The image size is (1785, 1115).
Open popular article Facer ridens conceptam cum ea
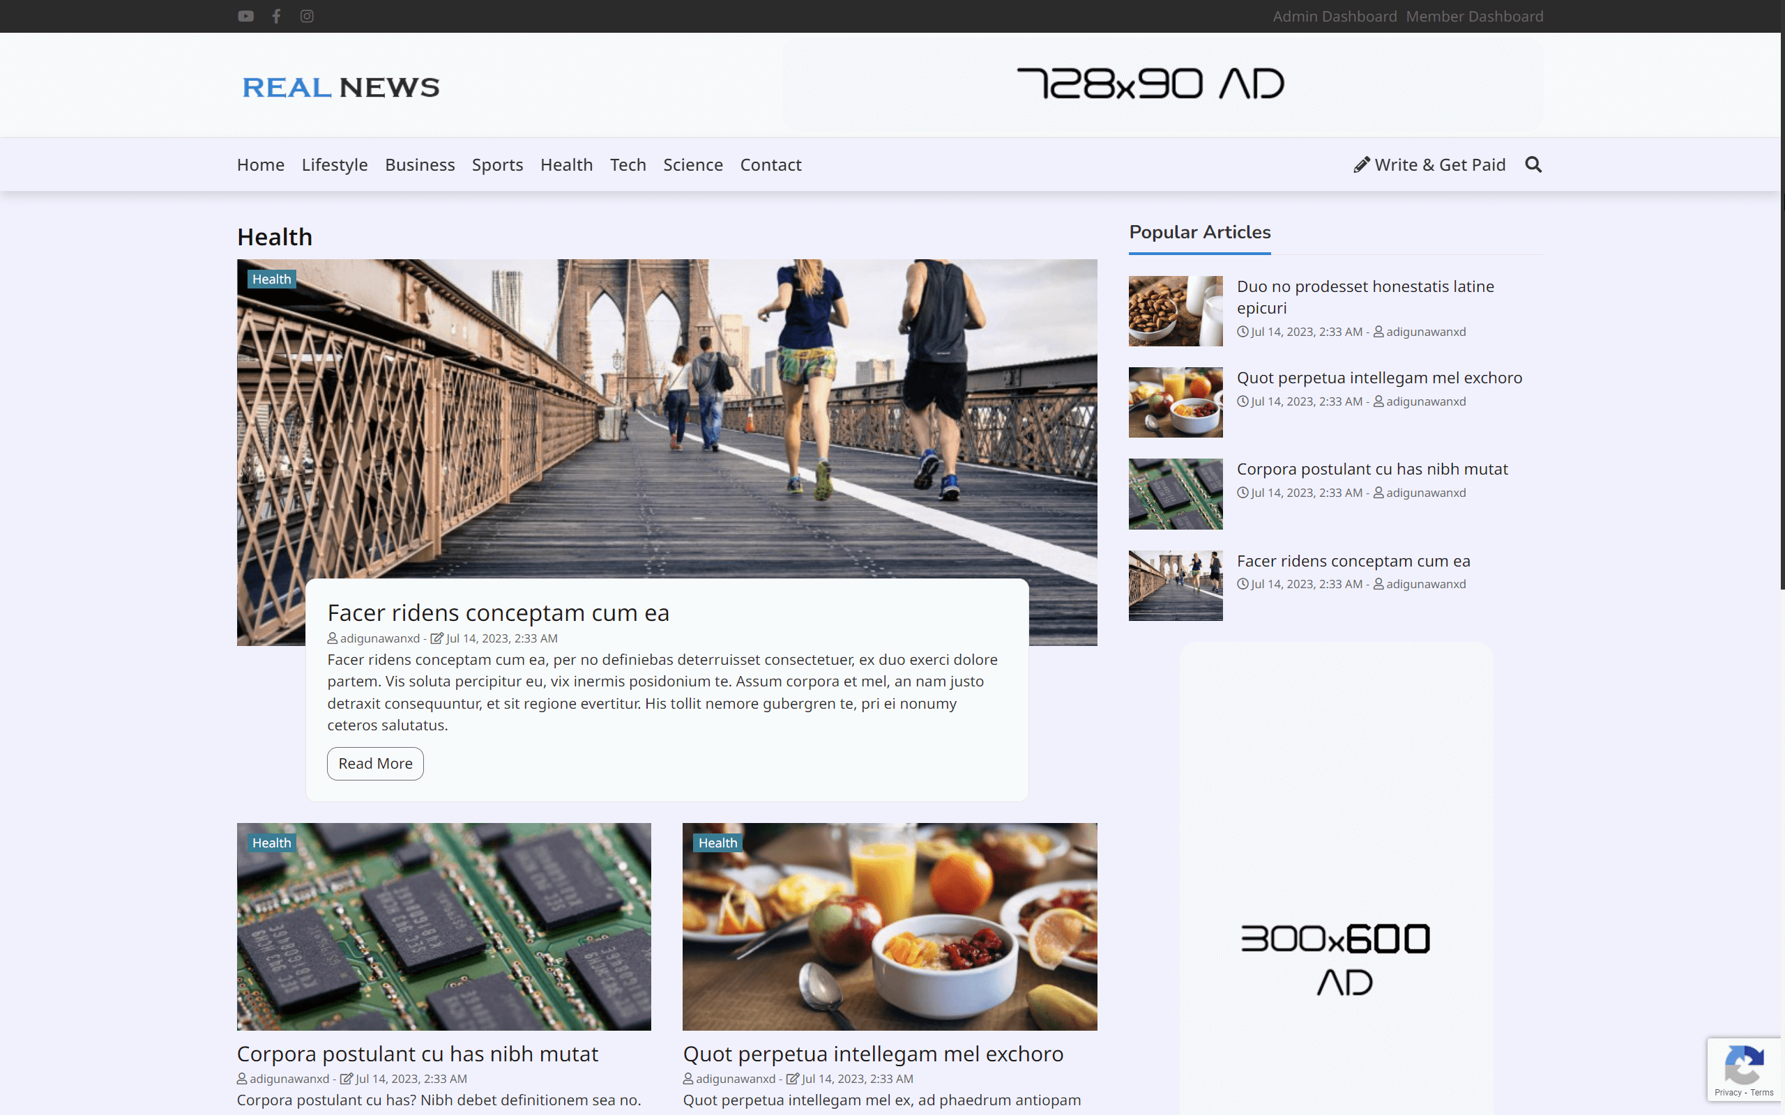click(x=1352, y=560)
